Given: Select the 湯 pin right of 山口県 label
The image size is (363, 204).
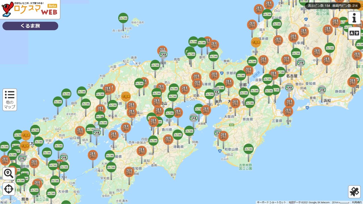Looking at the screenshot, I should pyautogui.click(x=80, y=131).
